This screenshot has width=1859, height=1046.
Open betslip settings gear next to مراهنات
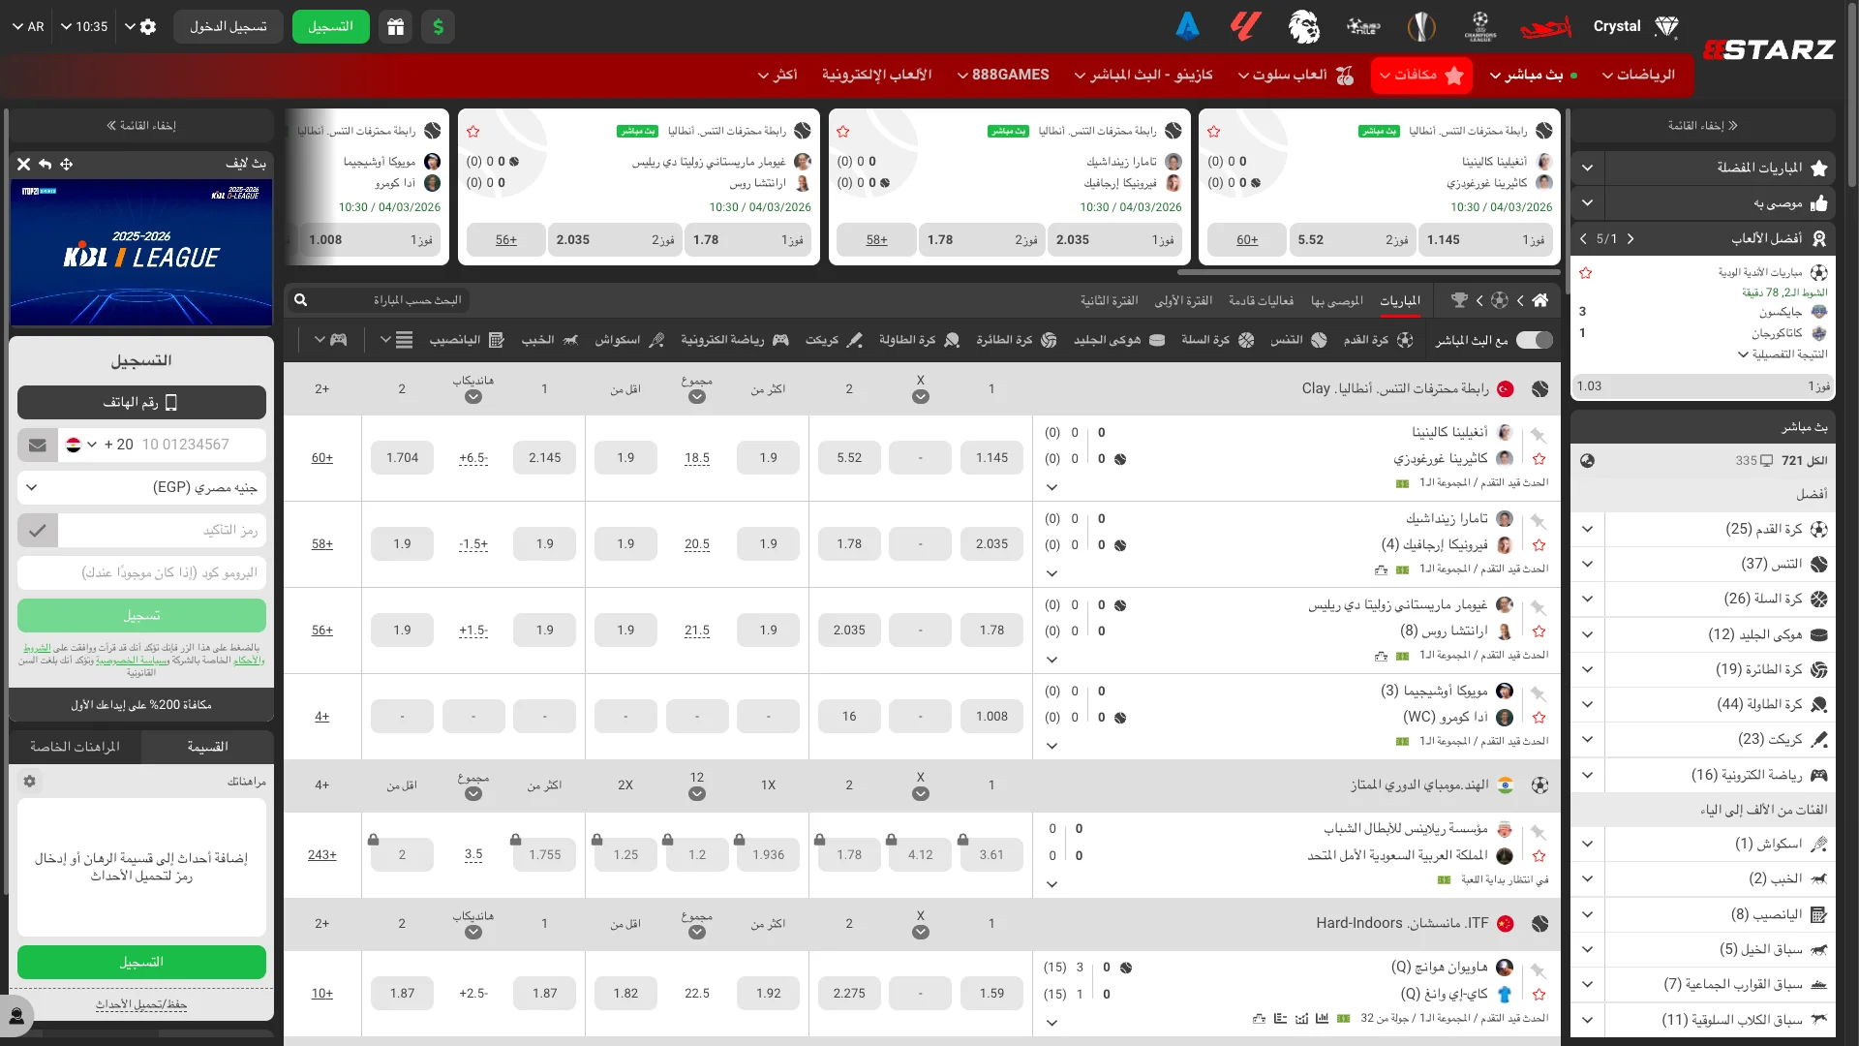pyautogui.click(x=30, y=782)
